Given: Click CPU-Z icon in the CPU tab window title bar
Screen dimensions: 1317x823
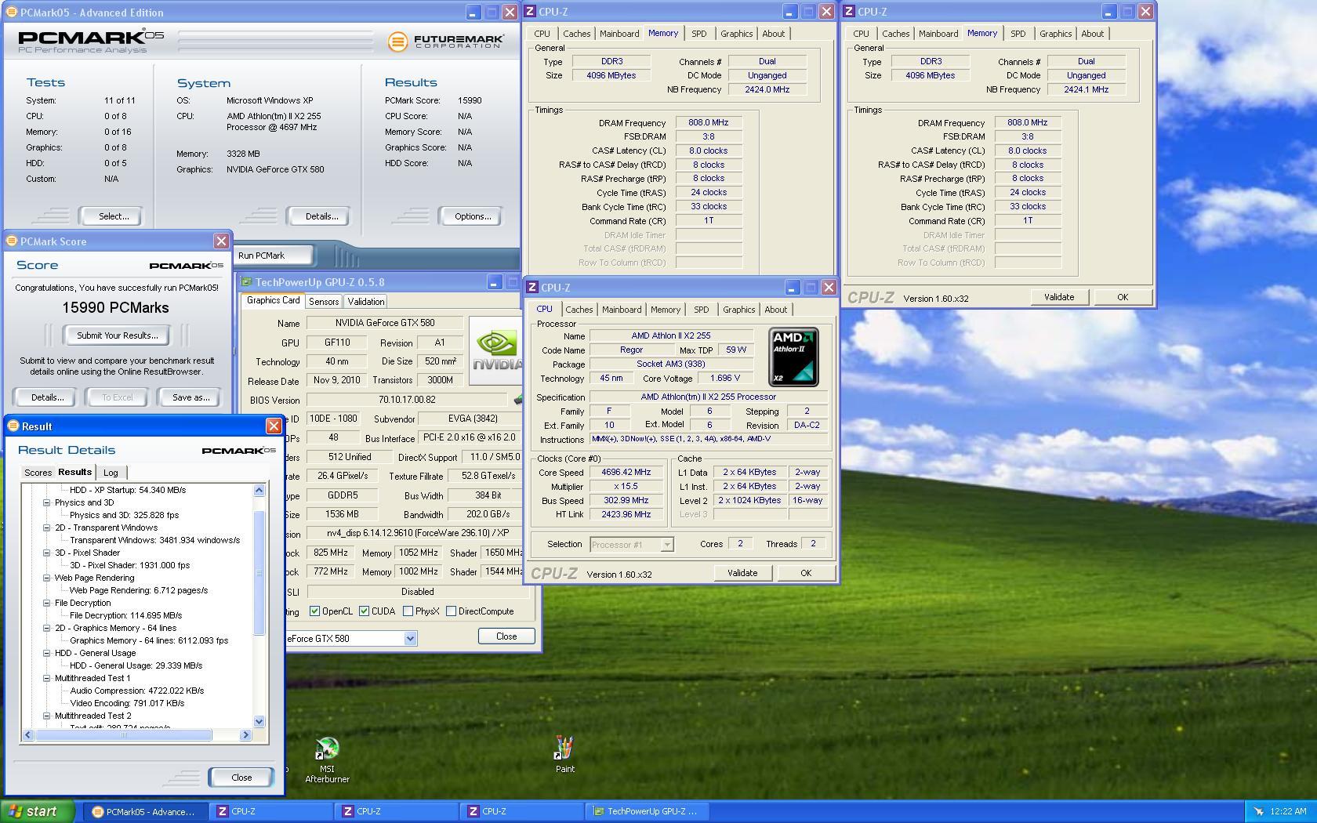Looking at the screenshot, I should point(532,288).
